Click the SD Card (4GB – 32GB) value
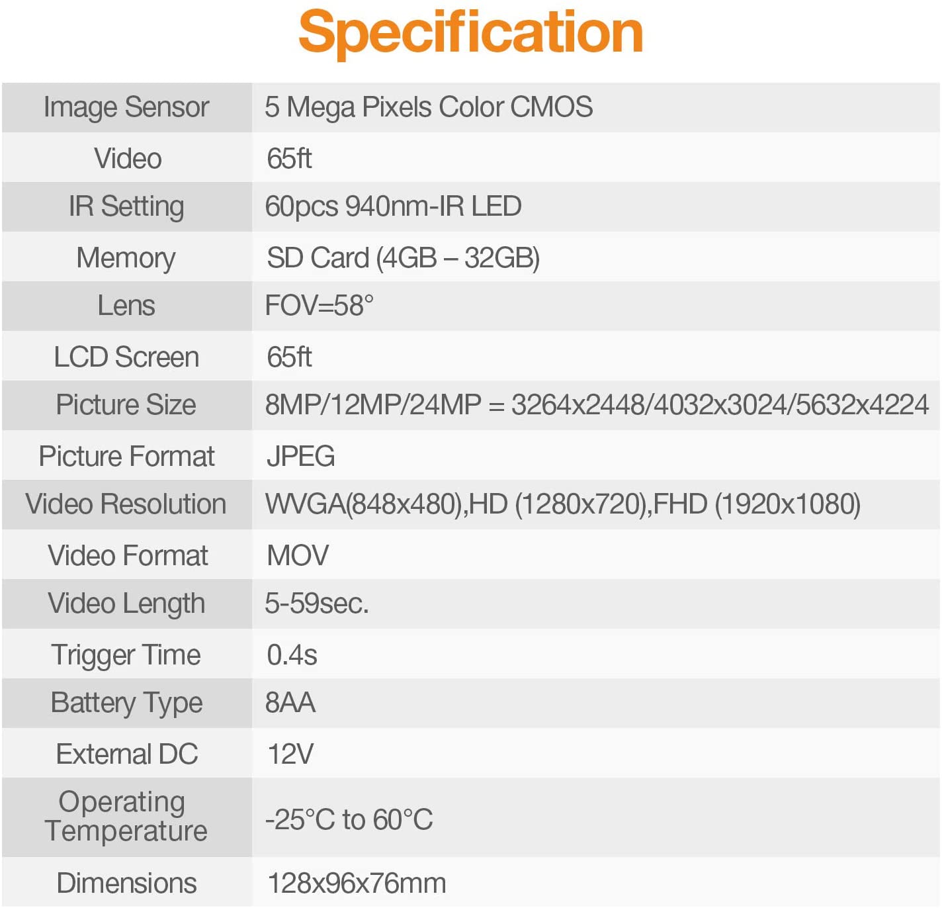944x908 pixels. (x=403, y=257)
